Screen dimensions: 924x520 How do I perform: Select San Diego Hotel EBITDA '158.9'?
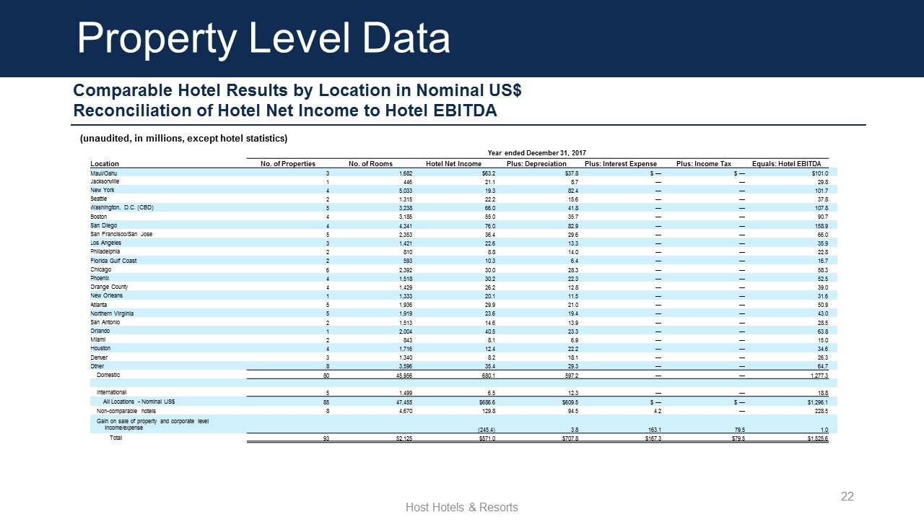point(821,226)
